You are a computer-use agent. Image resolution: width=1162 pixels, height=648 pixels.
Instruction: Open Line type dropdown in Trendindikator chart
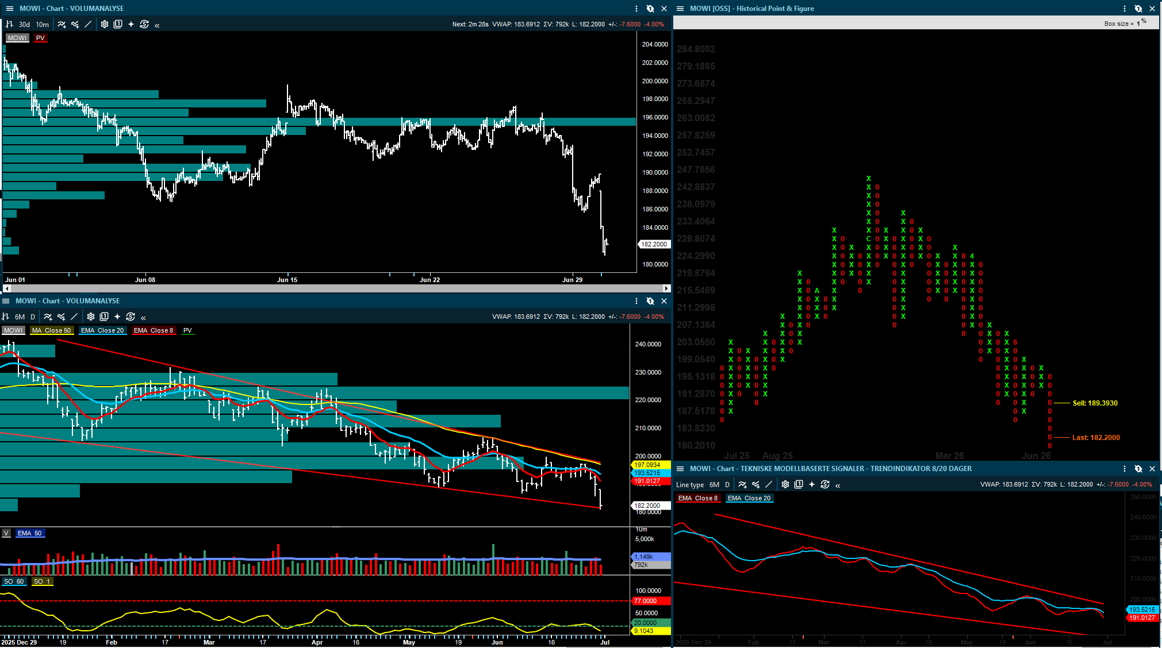[690, 484]
